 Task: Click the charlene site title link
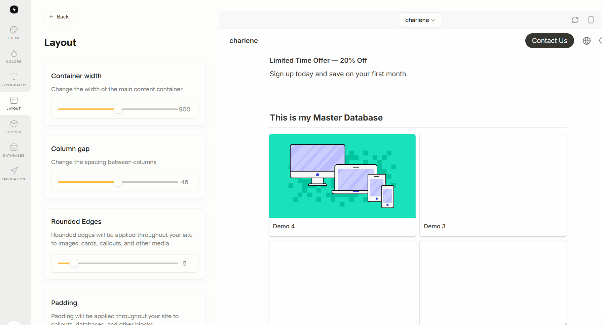pos(243,41)
